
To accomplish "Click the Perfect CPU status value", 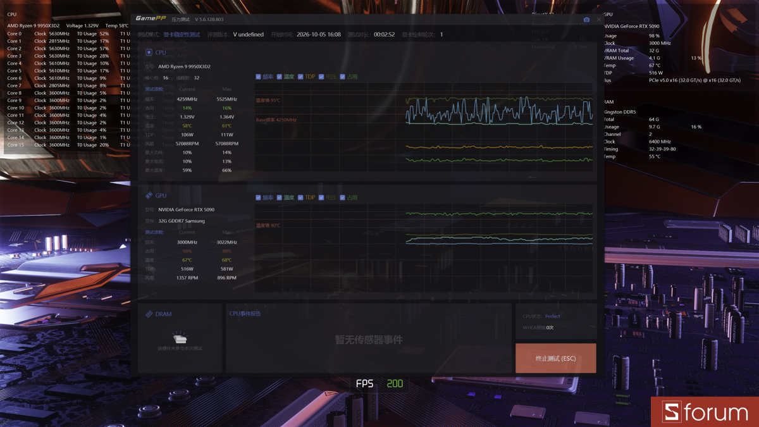I will [553, 316].
